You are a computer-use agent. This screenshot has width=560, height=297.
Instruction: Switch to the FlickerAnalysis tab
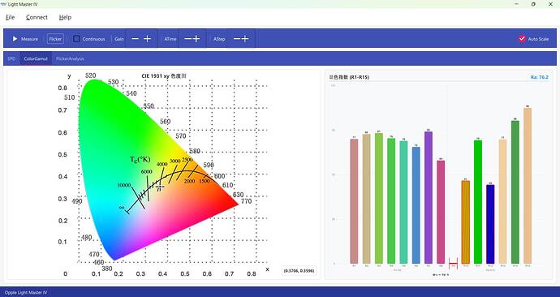[70, 58]
